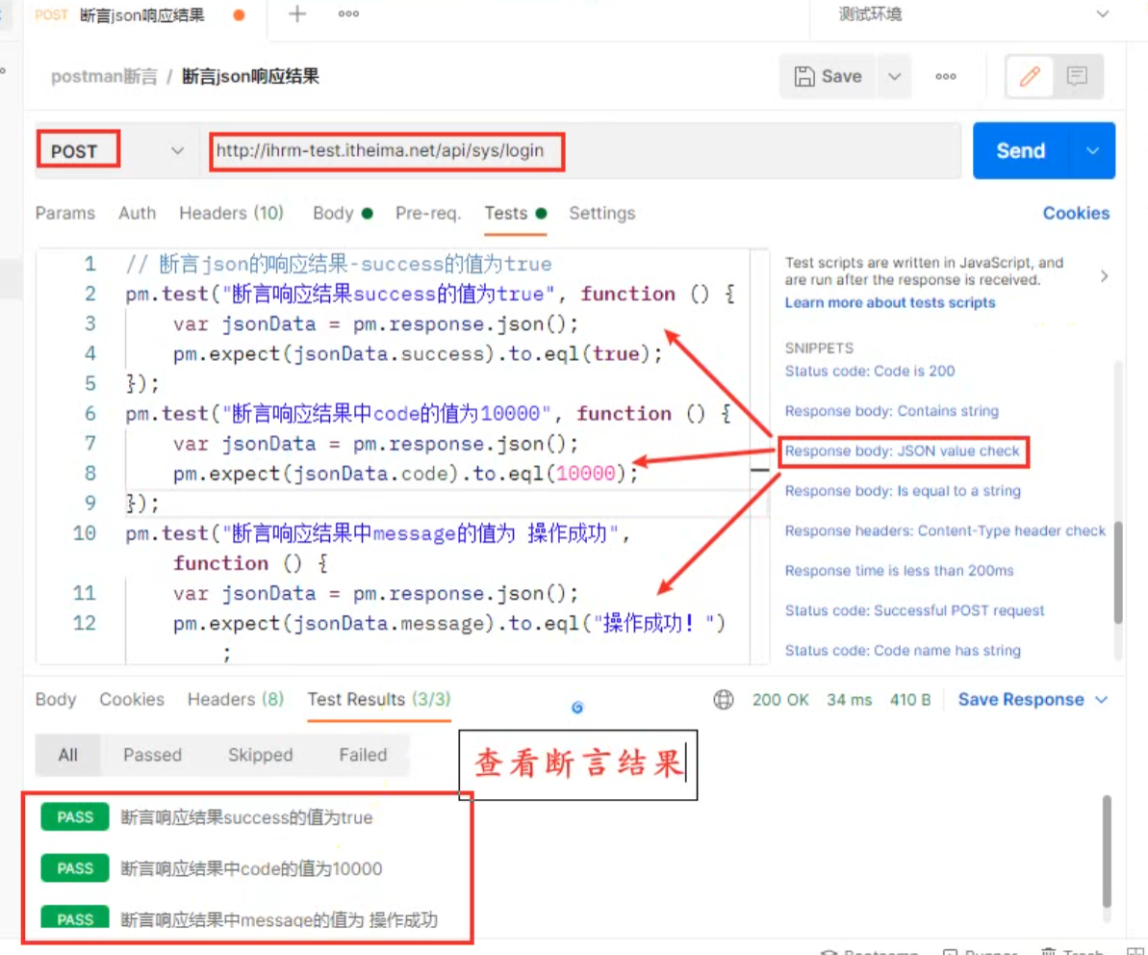Insert the Status code: Code is 200 snippet

point(869,372)
